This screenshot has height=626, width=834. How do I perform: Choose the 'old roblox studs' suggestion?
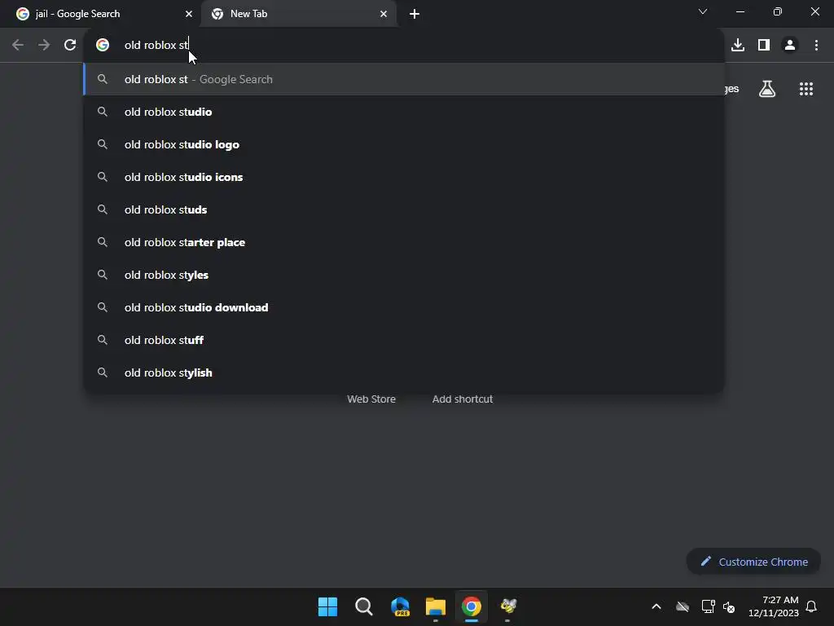(404, 209)
